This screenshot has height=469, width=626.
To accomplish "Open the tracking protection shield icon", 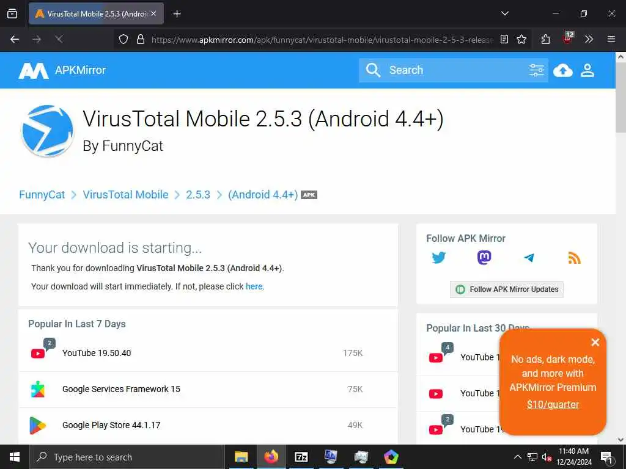I will click(x=123, y=39).
